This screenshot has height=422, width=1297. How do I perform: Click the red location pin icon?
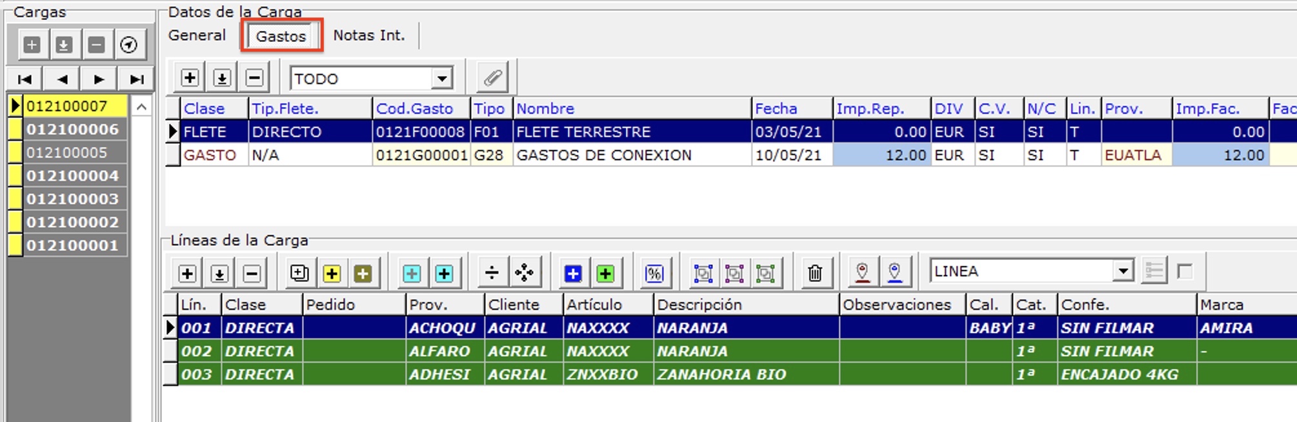tap(862, 274)
